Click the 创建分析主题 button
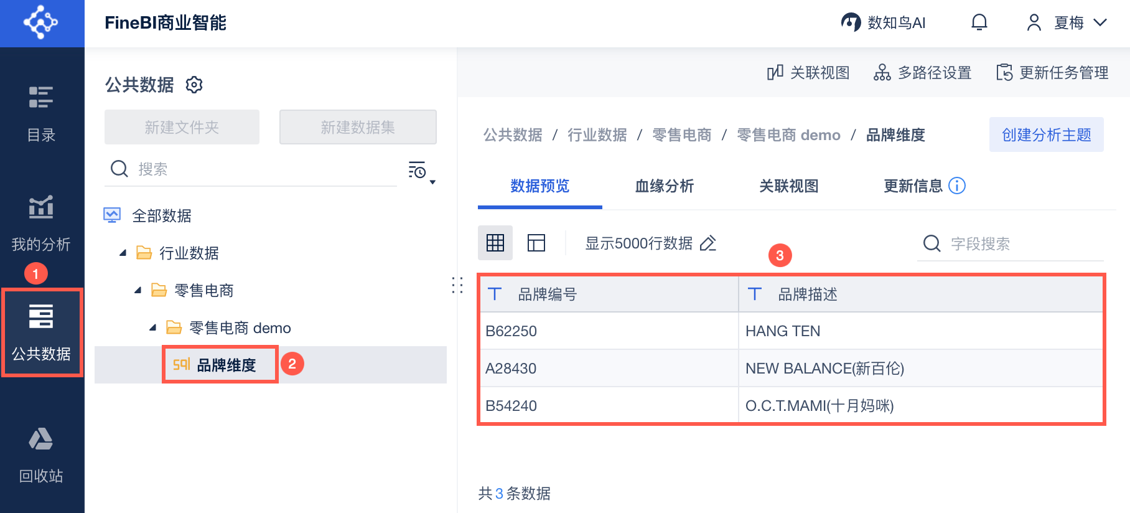 1046,134
